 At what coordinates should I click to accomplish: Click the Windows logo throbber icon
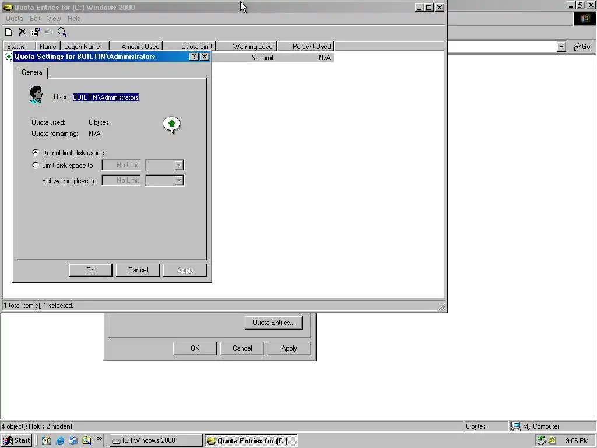[584, 19]
